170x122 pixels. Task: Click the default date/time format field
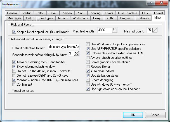tap(63, 47)
